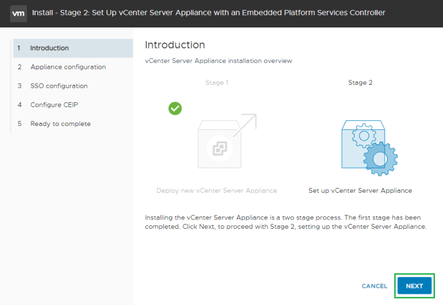Click the Stage 2 label
The image size is (443, 305).
click(360, 82)
